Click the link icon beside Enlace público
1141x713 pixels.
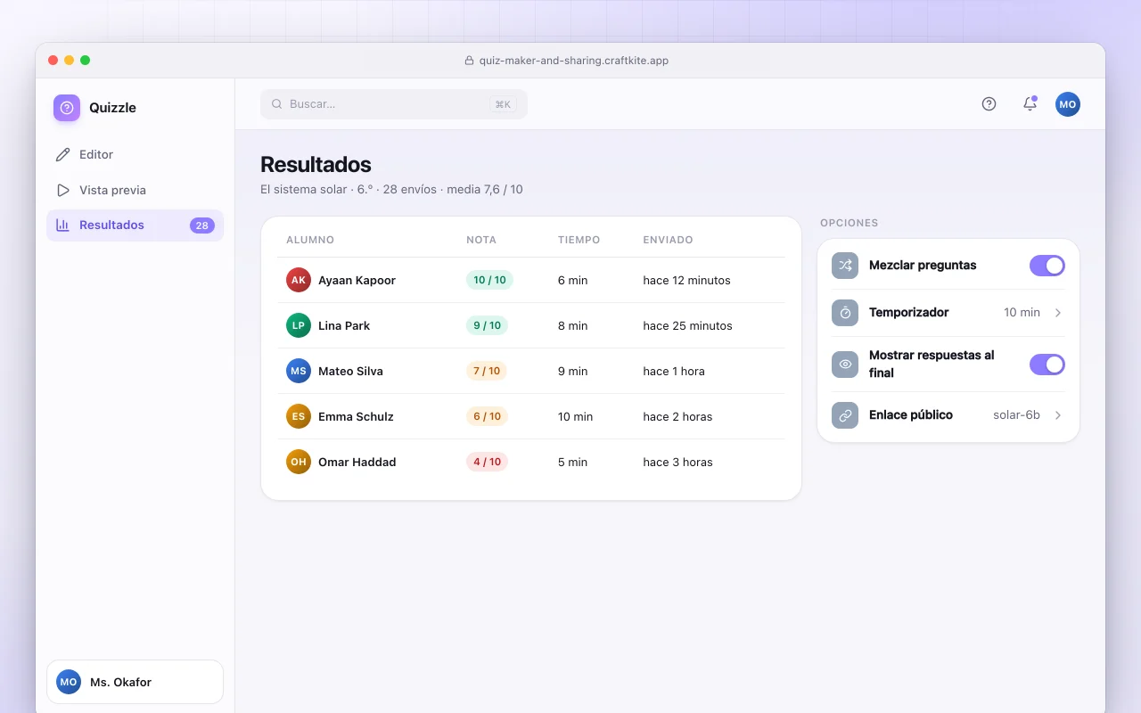click(845, 415)
